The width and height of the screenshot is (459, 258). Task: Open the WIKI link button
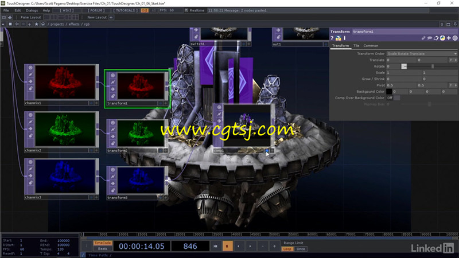point(67,10)
